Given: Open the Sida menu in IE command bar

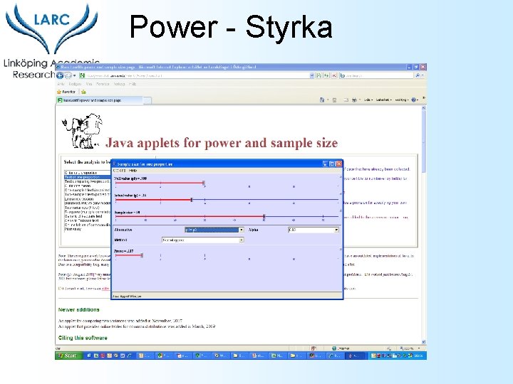Looking at the screenshot, I should click(x=368, y=100).
